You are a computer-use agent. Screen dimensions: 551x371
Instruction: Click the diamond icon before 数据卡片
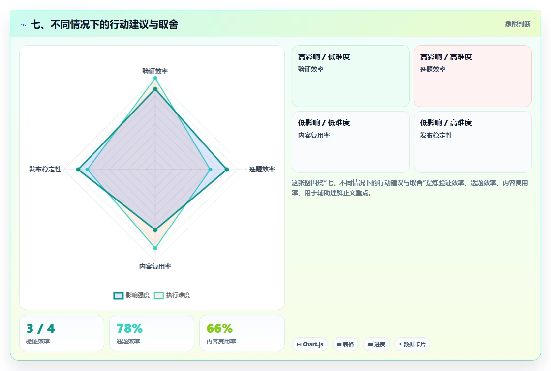tap(400, 344)
